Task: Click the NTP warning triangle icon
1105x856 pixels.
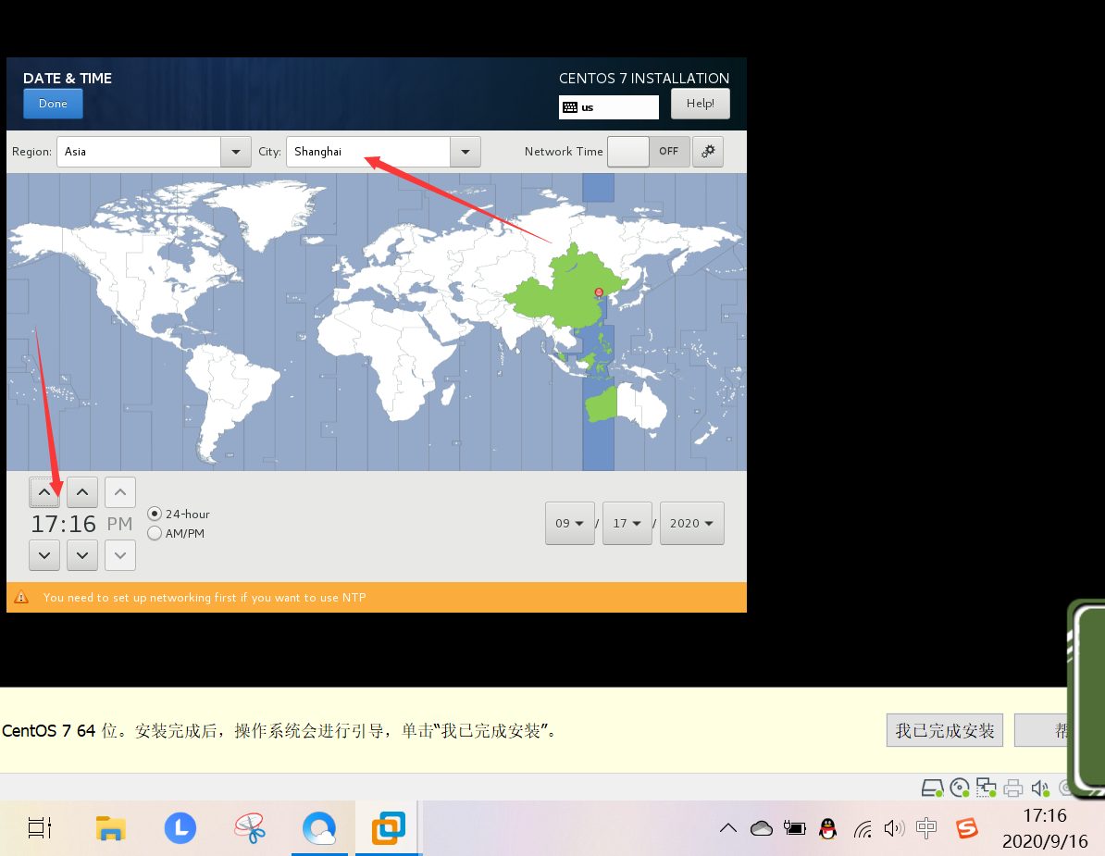Action: click(x=22, y=598)
